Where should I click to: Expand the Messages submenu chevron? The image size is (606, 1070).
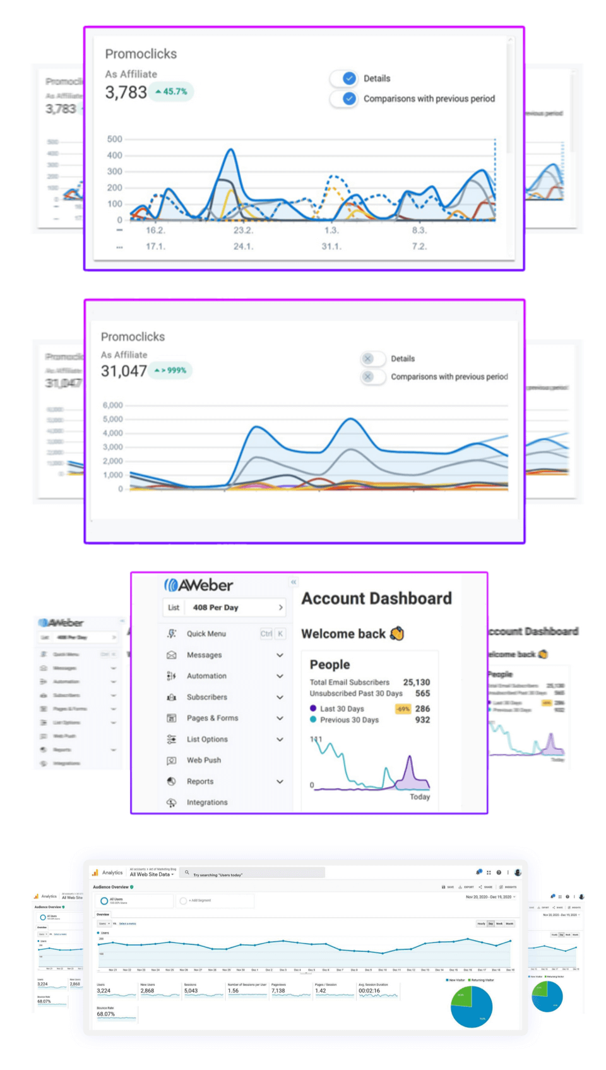click(280, 655)
